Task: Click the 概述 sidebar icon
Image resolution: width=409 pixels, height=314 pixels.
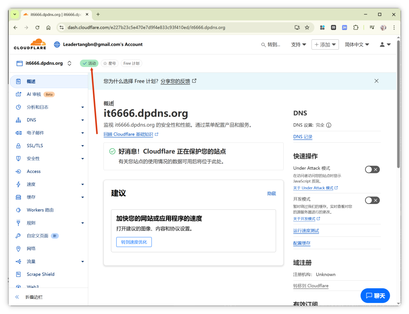Action: point(18,81)
